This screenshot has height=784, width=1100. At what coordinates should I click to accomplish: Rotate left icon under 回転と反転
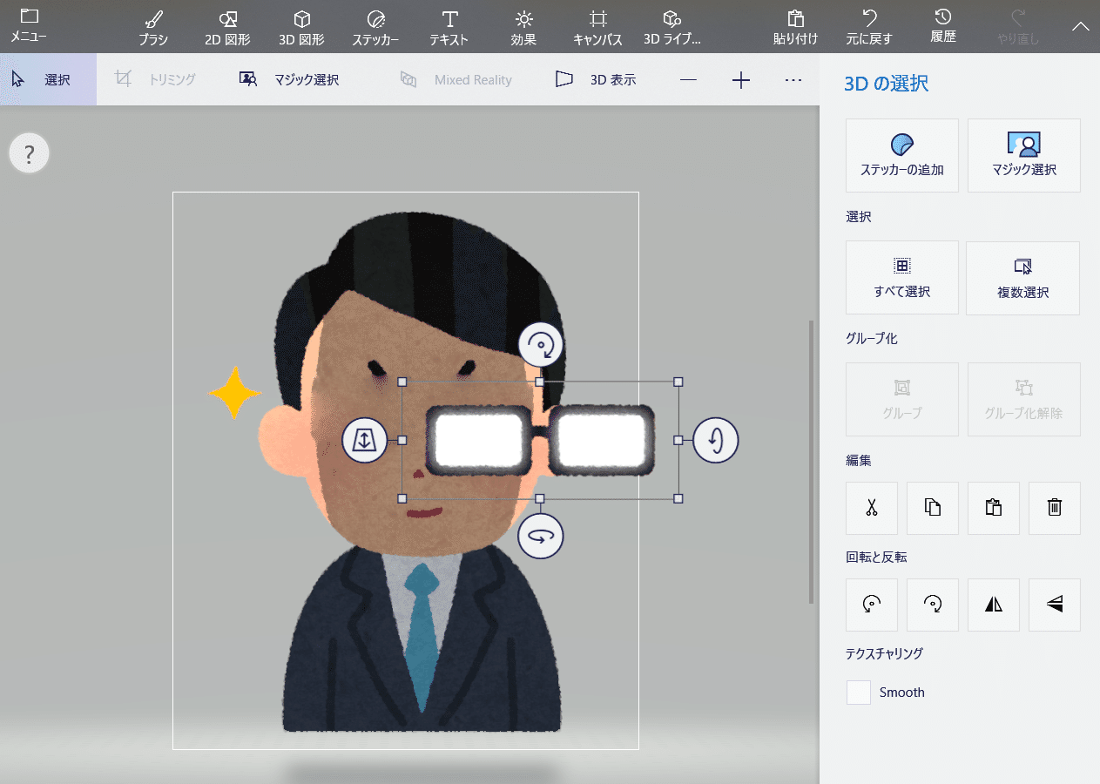click(871, 605)
